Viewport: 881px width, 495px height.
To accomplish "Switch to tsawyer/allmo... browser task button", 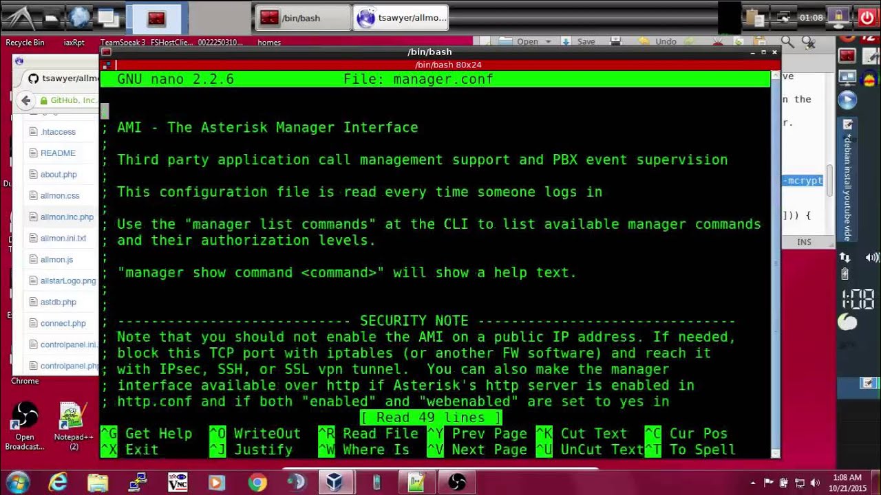I will coord(401,19).
